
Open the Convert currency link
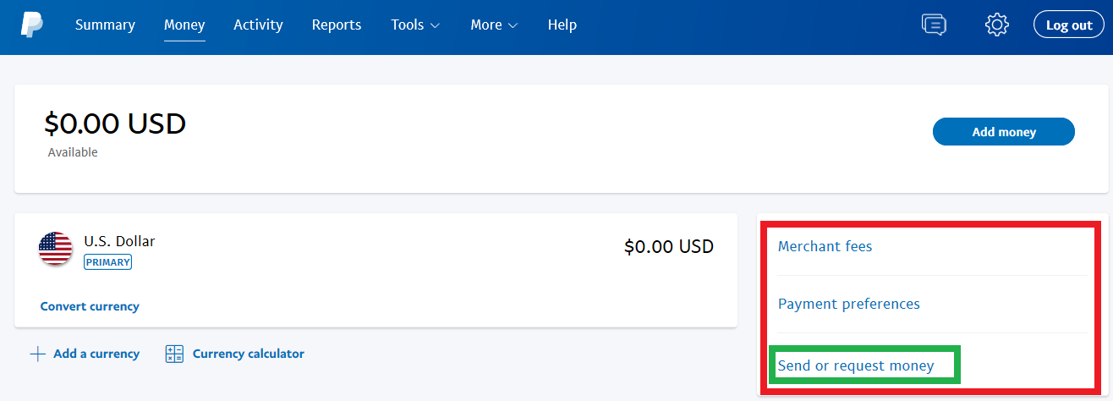pos(90,306)
